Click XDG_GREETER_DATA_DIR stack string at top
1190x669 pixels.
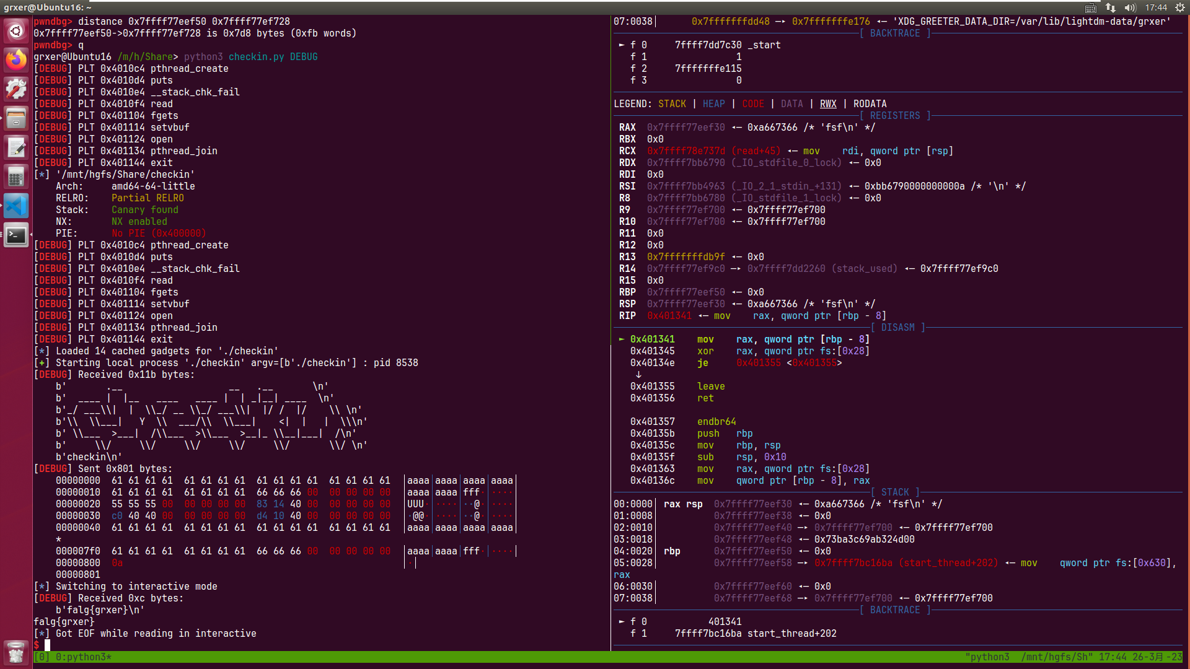pyautogui.click(x=1031, y=22)
